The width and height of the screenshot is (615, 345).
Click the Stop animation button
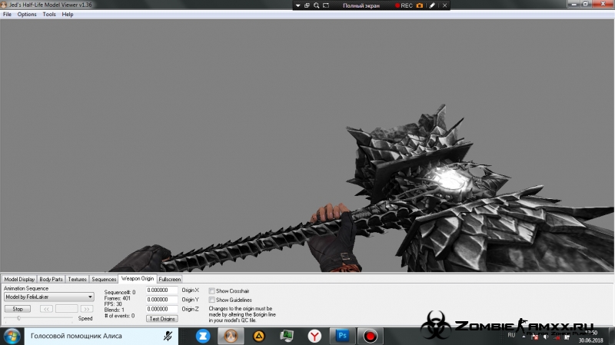point(18,309)
